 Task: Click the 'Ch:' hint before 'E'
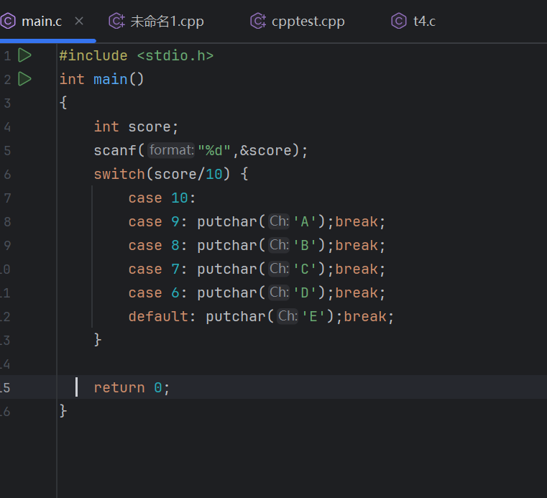click(288, 316)
